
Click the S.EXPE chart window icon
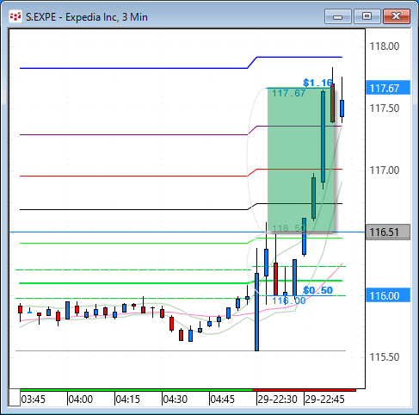[x=15, y=17]
